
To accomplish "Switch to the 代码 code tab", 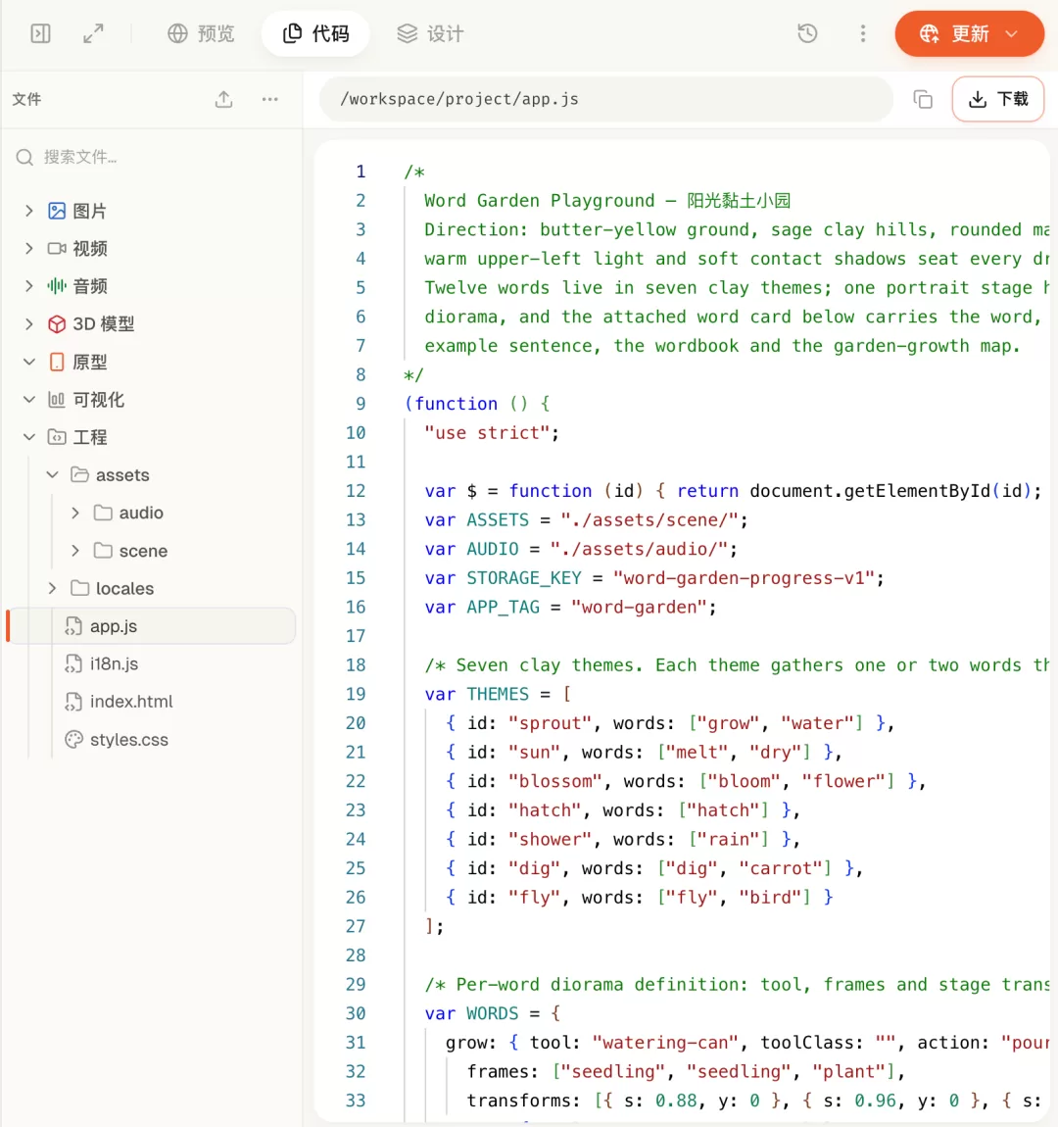I will 315,33.
